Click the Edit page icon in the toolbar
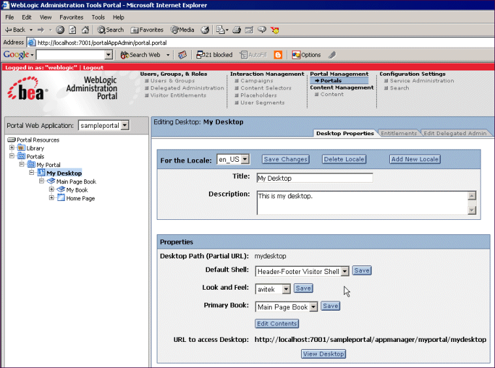Viewport: 495px width, 368px height. coord(249,30)
